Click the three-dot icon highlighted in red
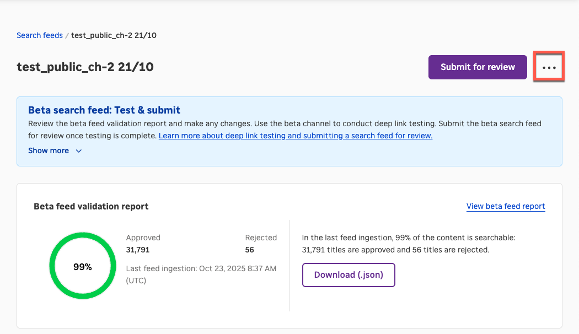This screenshot has height=334, width=579. pos(549,67)
